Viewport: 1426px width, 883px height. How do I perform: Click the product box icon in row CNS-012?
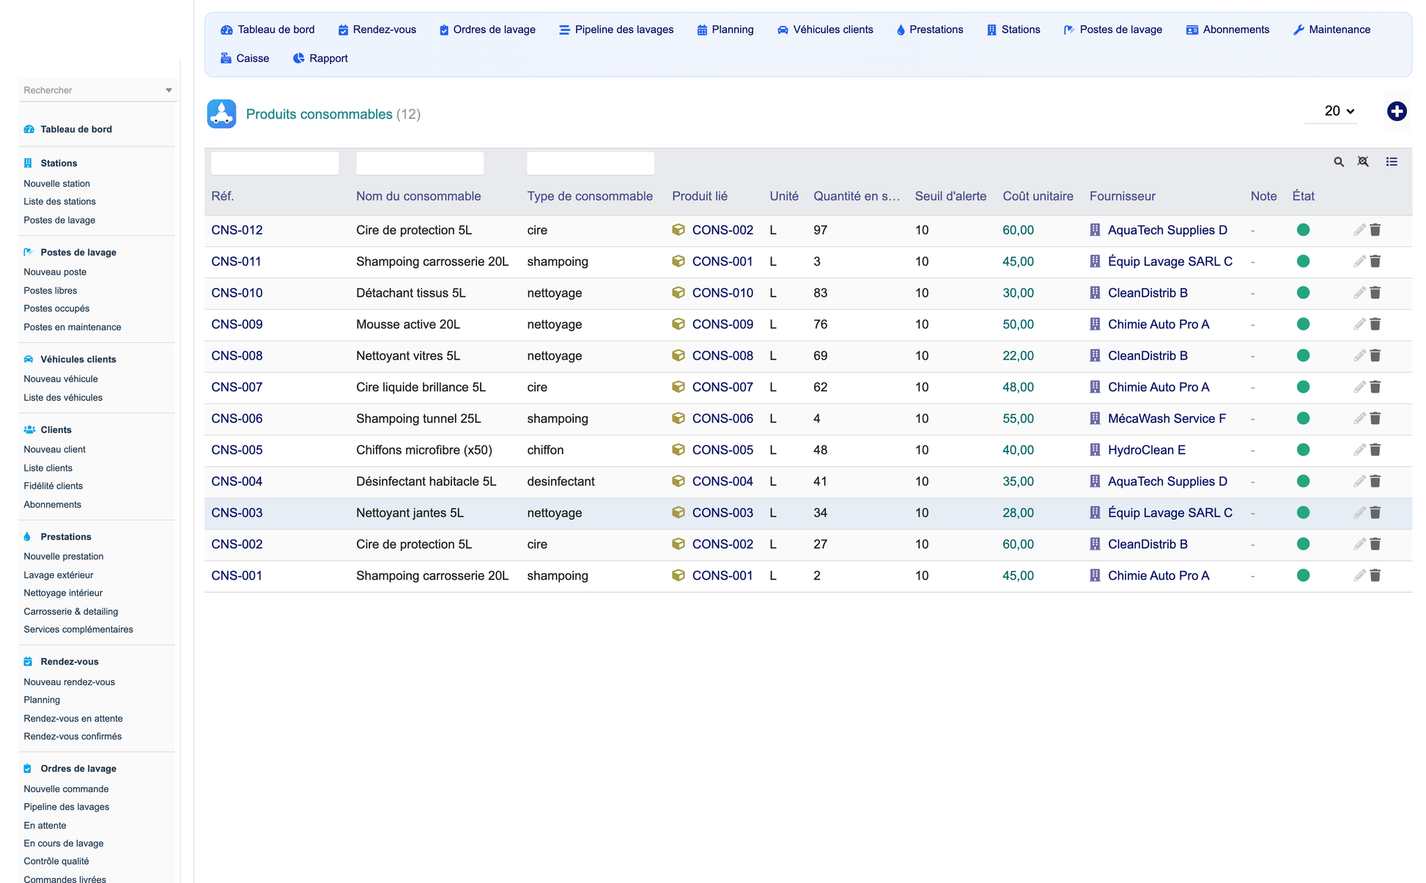tap(679, 230)
